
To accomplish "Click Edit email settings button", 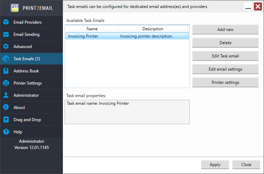I will (x=225, y=69).
